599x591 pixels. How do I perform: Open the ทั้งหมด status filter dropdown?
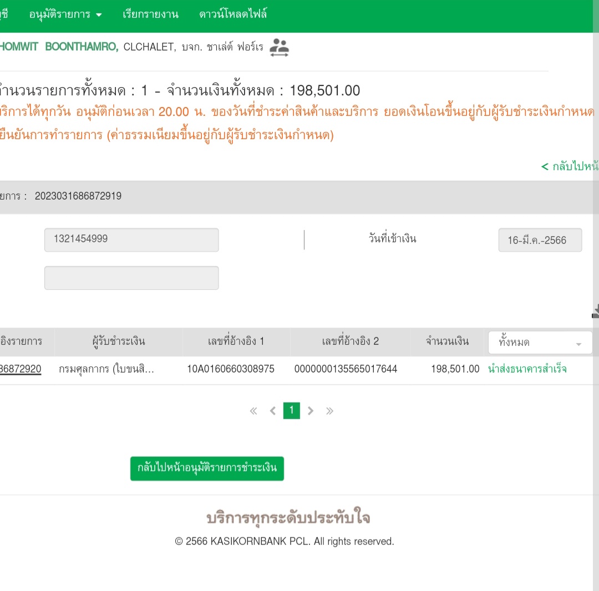540,343
